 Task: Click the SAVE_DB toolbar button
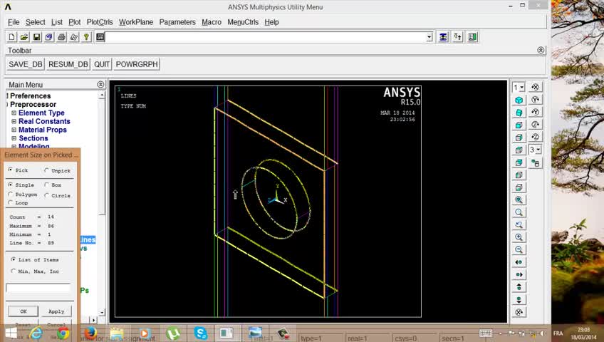point(26,64)
